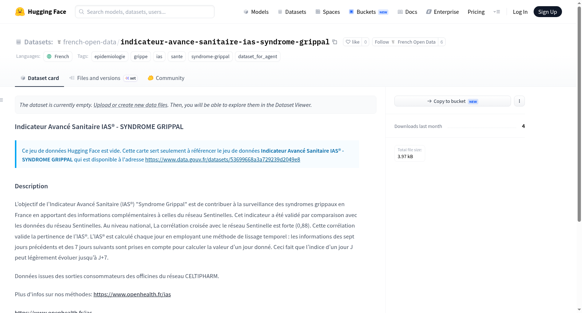Expand the navigation overflow menu icon
This screenshot has width=582, height=313.
point(497,12)
